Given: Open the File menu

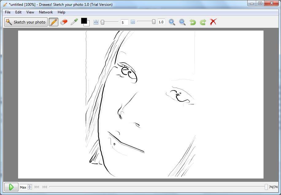Looking at the screenshot, I should 8,12.
